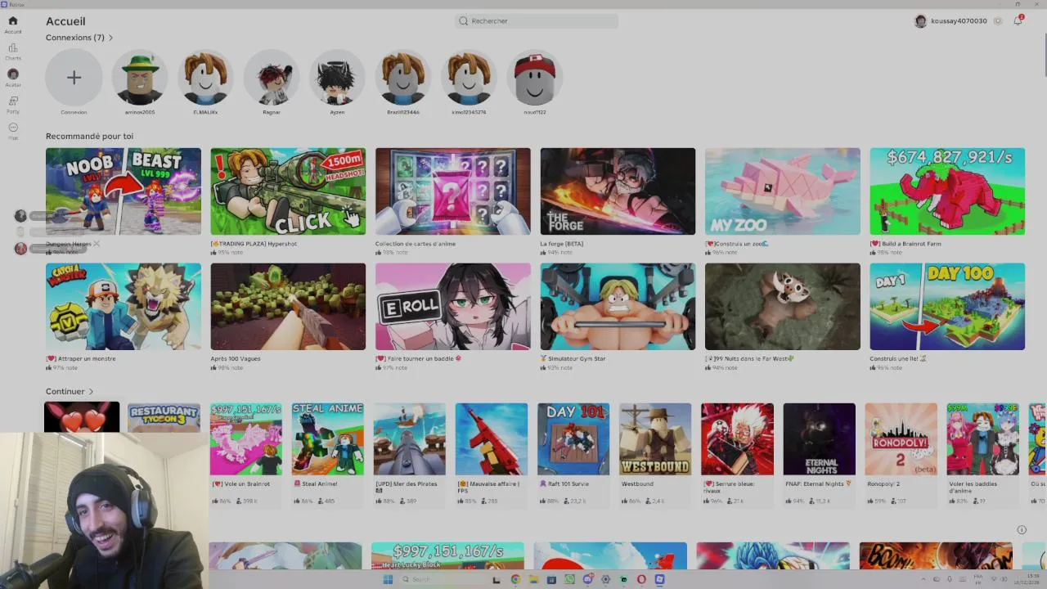This screenshot has width=1047, height=589.
Task: Click the Roblox taskbar icon
Action: tap(659, 579)
